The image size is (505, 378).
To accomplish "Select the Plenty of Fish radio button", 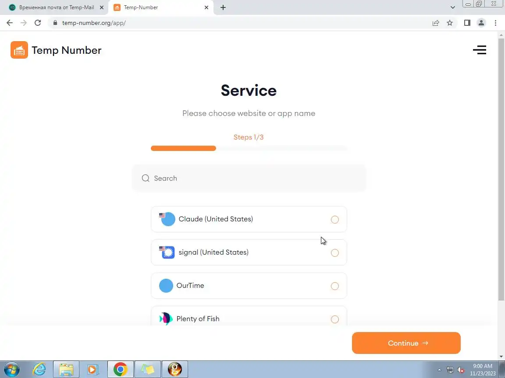I will 334,319.
